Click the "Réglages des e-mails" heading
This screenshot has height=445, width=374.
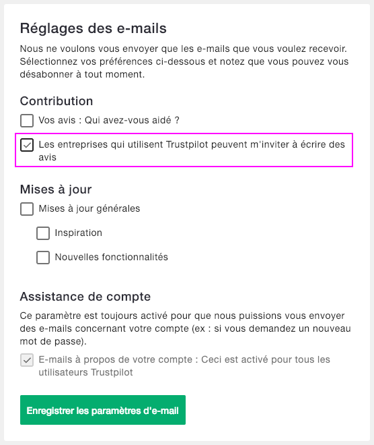coord(93,28)
